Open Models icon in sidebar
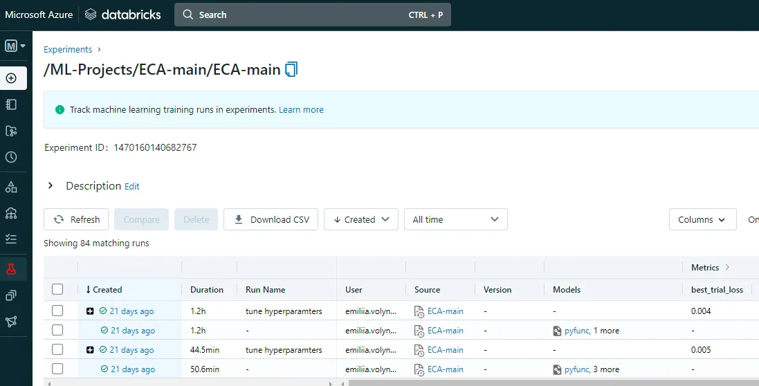The image size is (759, 386). 11,322
